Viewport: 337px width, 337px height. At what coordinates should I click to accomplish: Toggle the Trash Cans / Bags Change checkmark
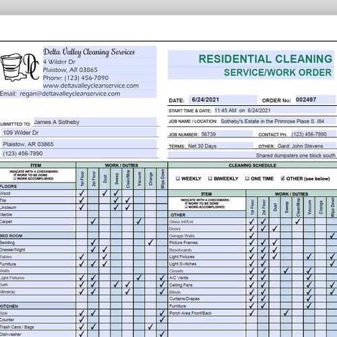[150, 327]
